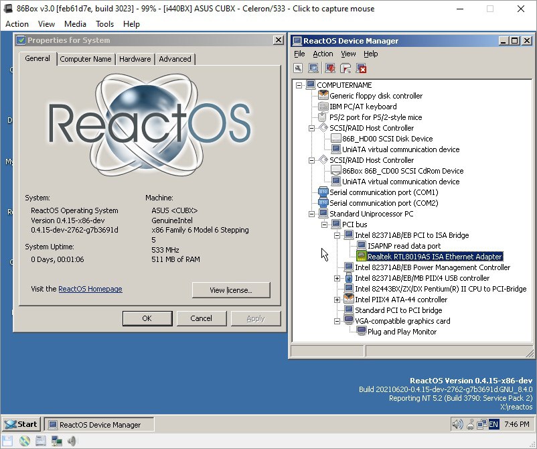Click 86Box network status bar icon
Viewport: 537px width, 449px height.
click(56, 441)
